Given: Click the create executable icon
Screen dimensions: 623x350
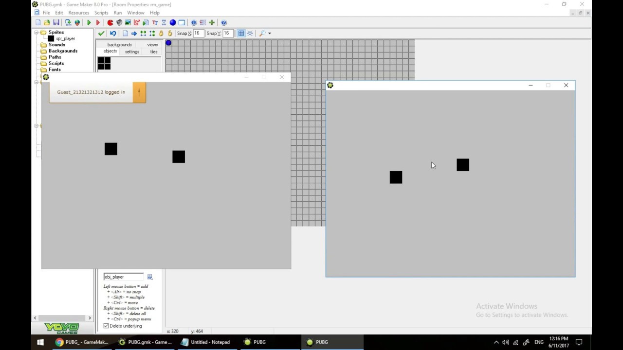Looking at the screenshot, I should point(68,22).
